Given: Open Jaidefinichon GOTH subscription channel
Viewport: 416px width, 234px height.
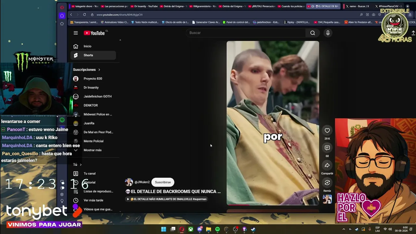Looking at the screenshot, I should coord(94,97).
